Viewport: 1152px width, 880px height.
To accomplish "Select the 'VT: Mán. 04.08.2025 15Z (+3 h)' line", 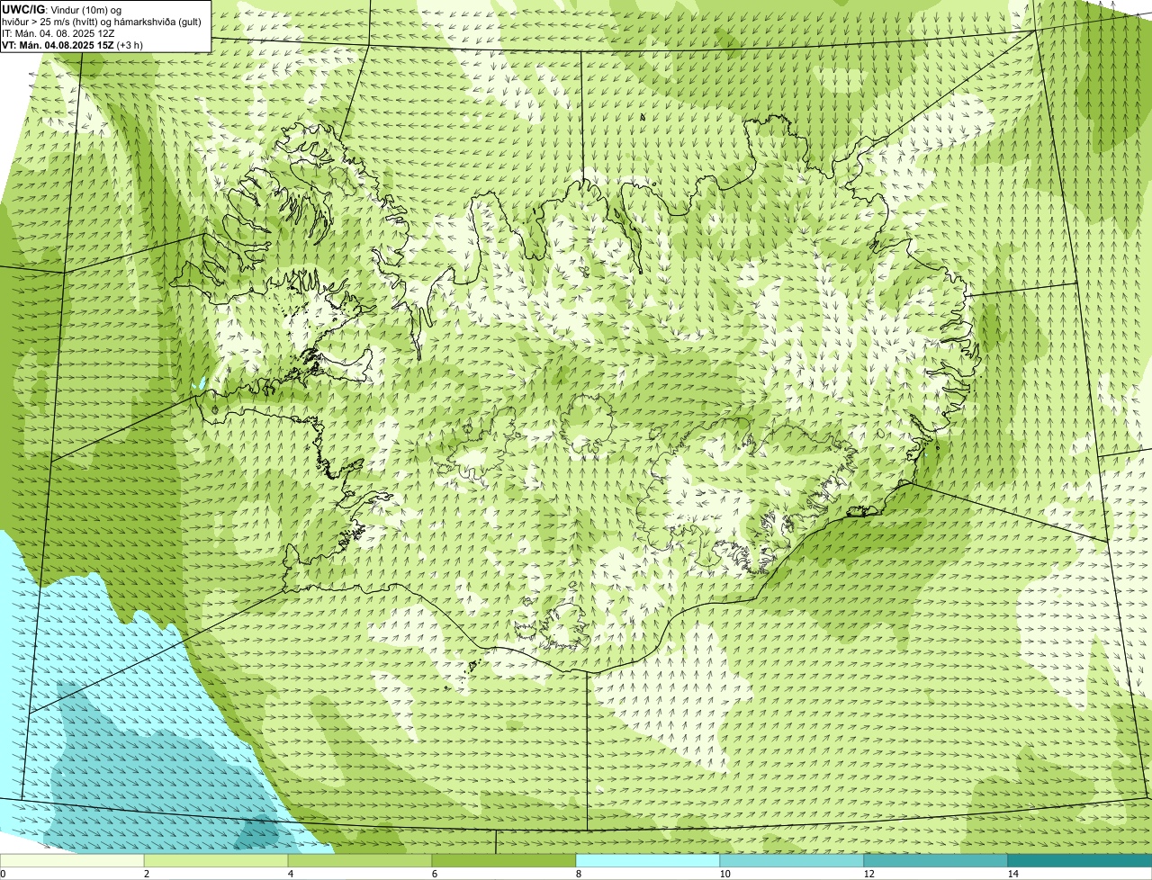I will 72,44.
